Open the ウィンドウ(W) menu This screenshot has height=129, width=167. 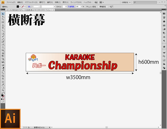click(x=76, y=2)
